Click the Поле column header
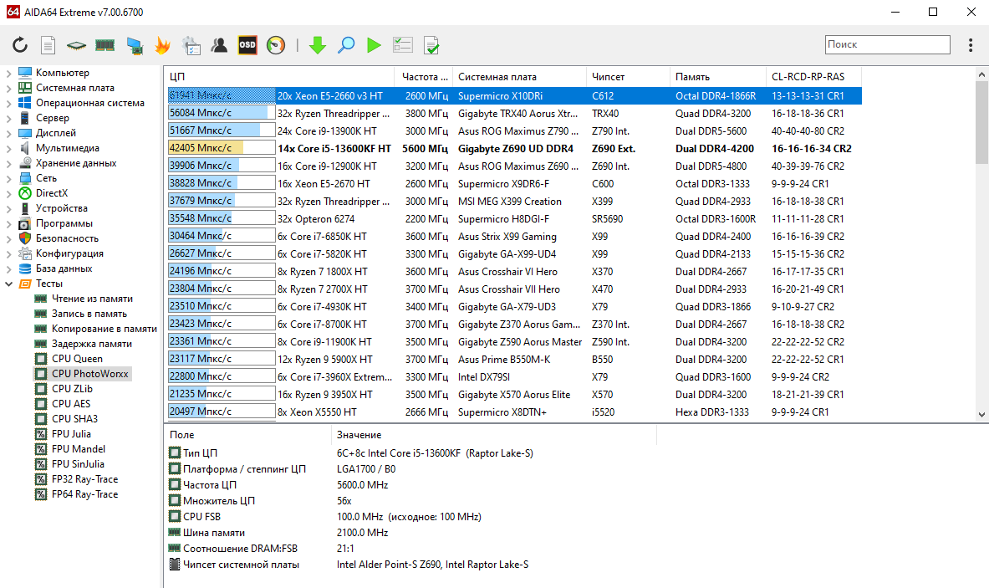Viewport: 989px width, 588px height. click(x=247, y=435)
